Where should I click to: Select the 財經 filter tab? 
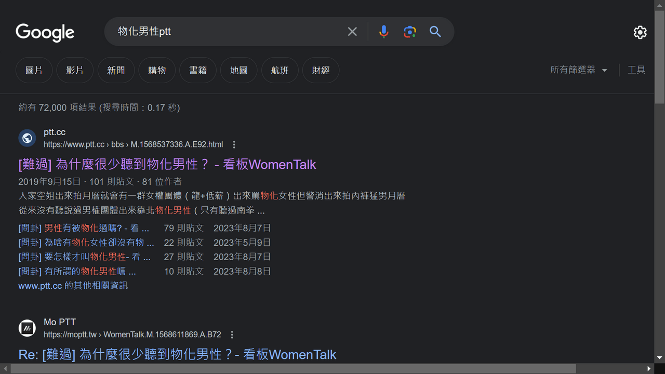click(x=321, y=70)
